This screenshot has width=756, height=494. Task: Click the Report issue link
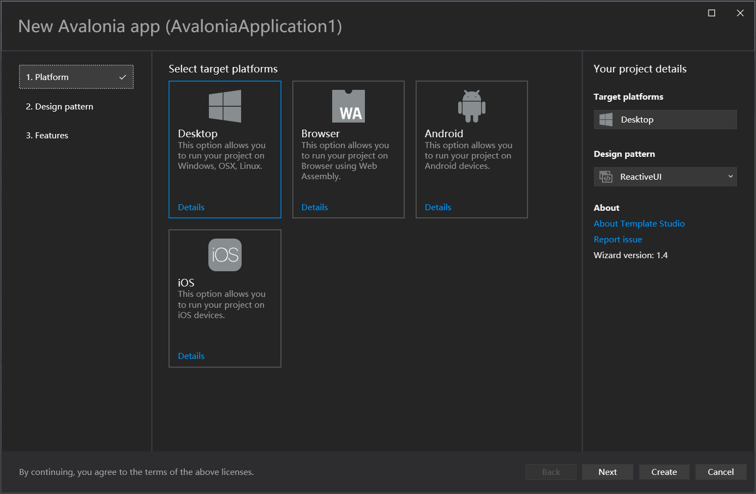click(x=617, y=240)
